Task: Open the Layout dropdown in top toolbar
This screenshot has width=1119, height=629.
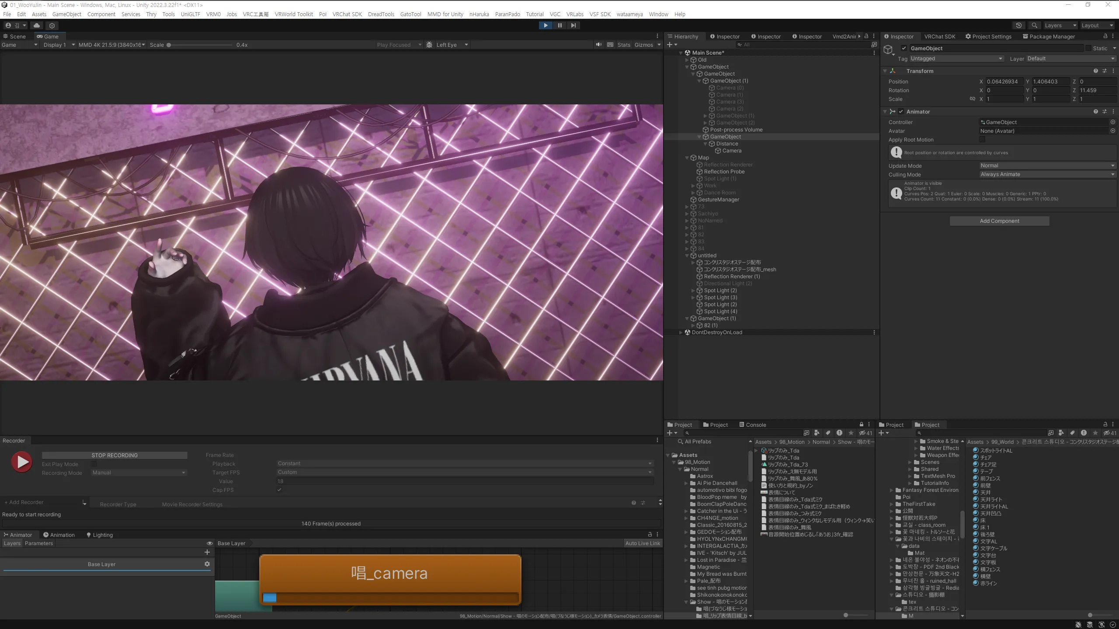Action: point(1097,25)
